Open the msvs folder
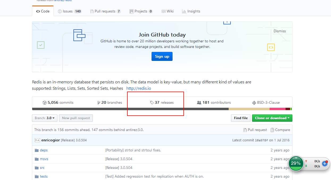Screen dimensions: 331x180 44,159
